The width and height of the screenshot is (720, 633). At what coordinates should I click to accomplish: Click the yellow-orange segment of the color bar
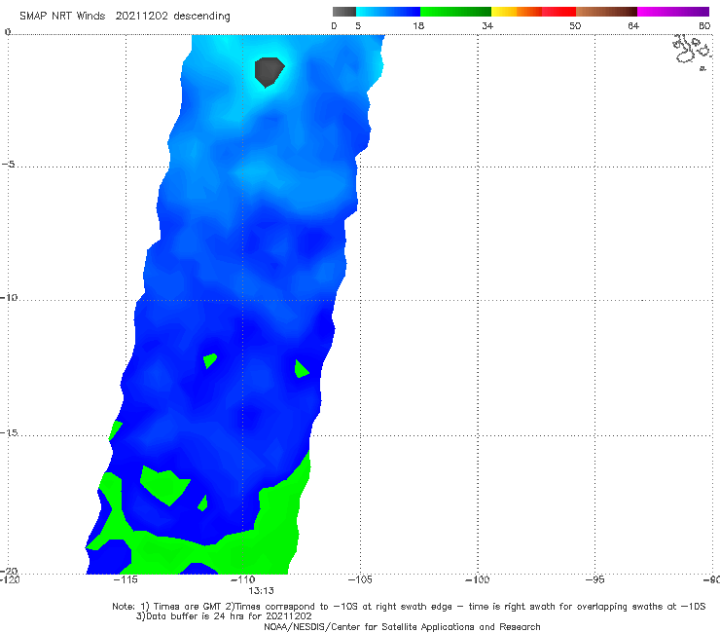click(x=517, y=12)
